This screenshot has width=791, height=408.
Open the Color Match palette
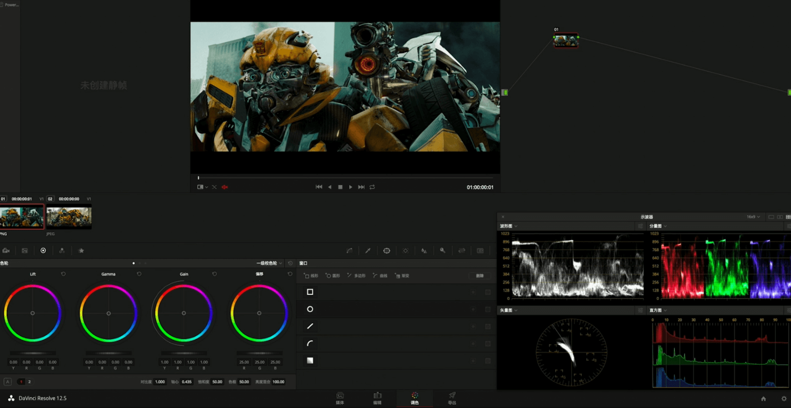click(x=25, y=251)
